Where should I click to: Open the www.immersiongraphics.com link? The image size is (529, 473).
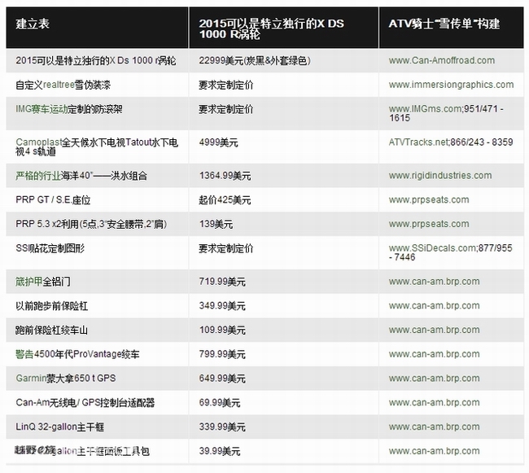pyautogui.click(x=451, y=85)
